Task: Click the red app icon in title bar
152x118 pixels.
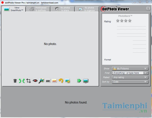Action: pyautogui.click(x=3, y=3)
